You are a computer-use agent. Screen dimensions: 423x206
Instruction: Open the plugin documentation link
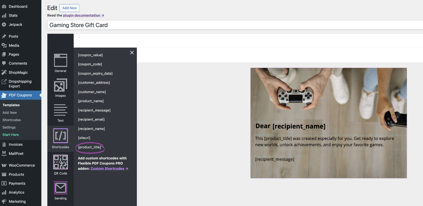(83, 15)
